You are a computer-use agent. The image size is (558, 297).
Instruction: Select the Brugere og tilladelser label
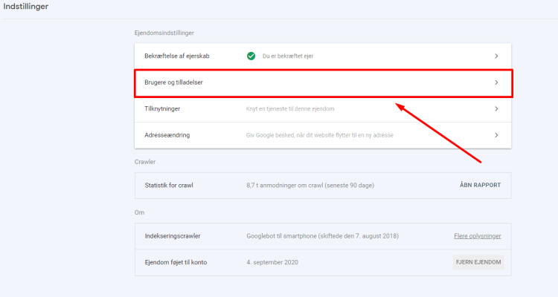(x=173, y=82)
